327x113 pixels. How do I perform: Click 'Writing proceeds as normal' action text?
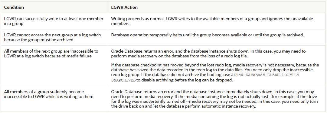click(x=134, y=19)
